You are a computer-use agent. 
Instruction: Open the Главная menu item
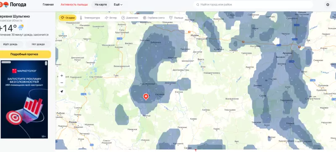point(48,5)
